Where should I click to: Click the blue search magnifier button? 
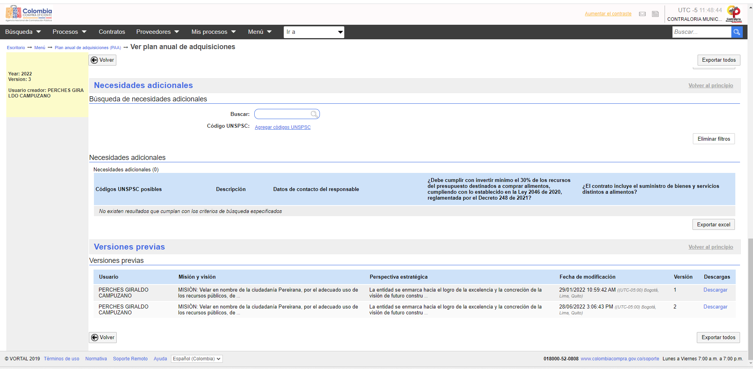(737, 32)
